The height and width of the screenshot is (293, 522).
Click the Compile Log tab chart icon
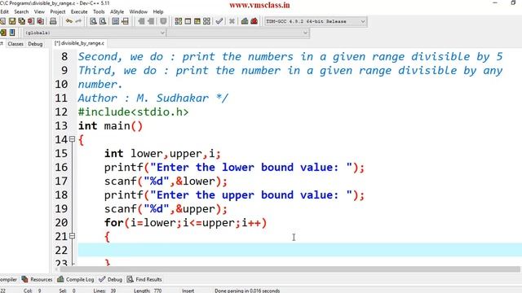(x=60, y=279)
